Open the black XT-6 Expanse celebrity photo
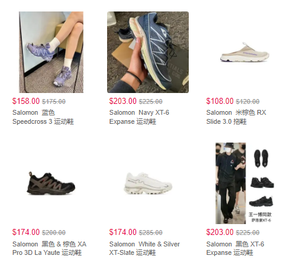 click(x=244, y=183)
